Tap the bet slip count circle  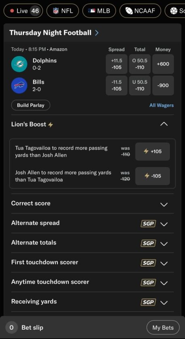11,328
